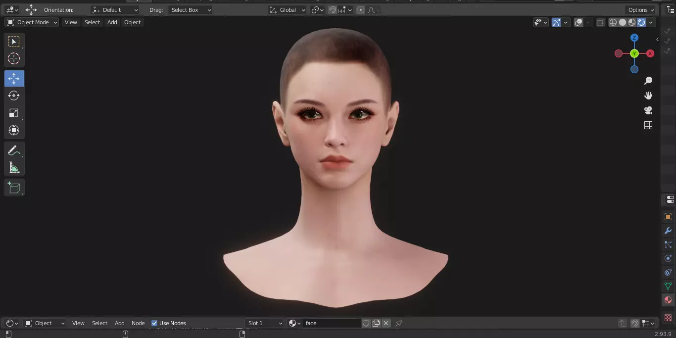Uncheck the Use Nodes checkbox

[x=154, y=323]
